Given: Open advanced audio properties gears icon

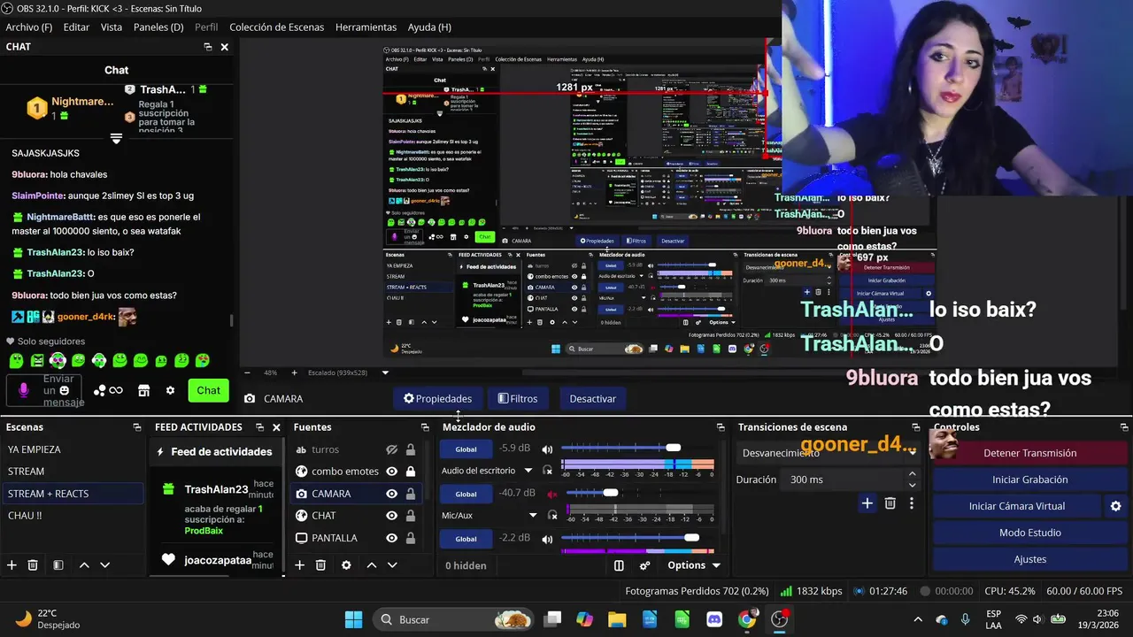Looking at the screenshot, I should click(x=644, y=565).
